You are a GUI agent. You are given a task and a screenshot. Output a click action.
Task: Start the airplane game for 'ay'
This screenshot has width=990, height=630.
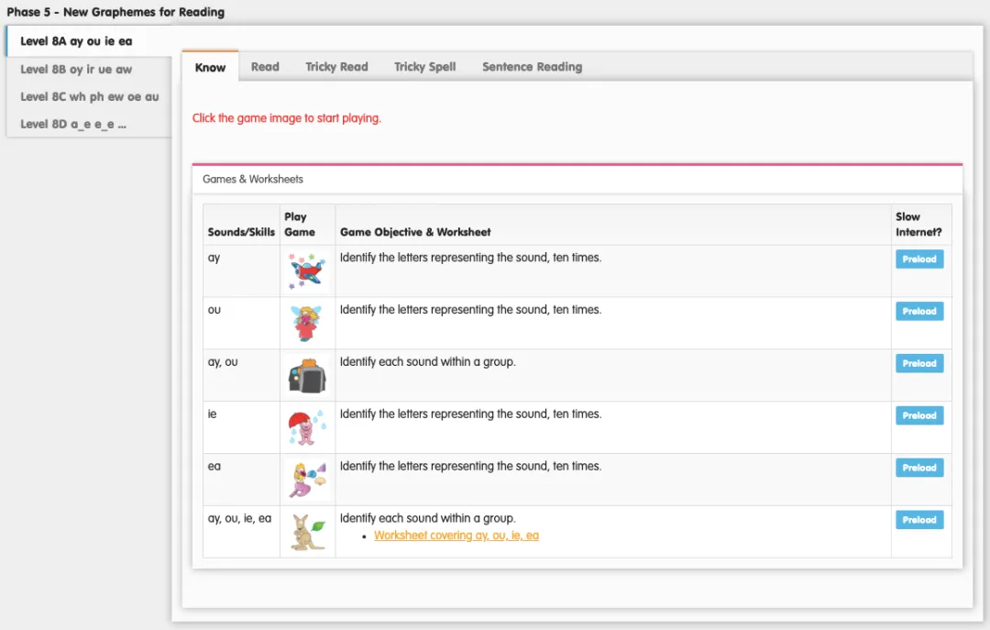click(307, 271)
